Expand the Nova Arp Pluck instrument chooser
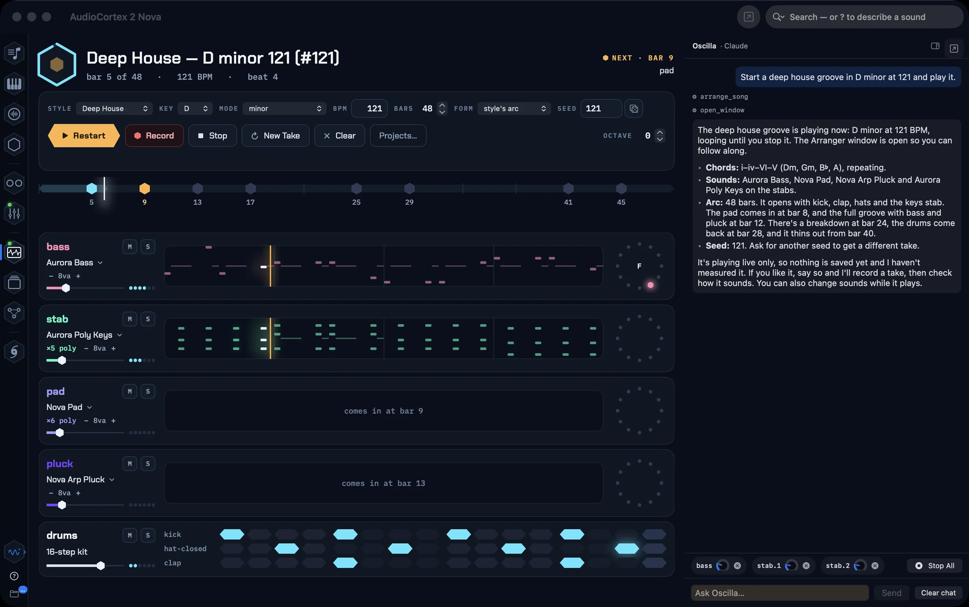Screen dimensions: 969x607 pyautogui.click(x=81, y=479)
